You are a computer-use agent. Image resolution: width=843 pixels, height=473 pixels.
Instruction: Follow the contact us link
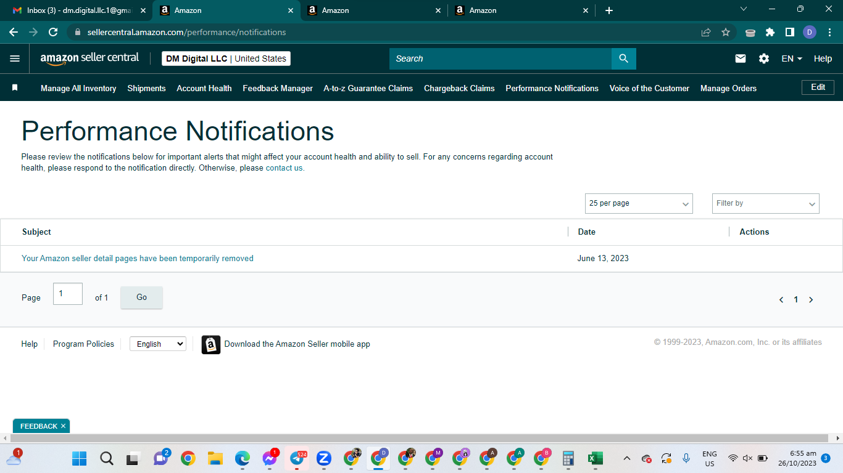click(285, 168)
